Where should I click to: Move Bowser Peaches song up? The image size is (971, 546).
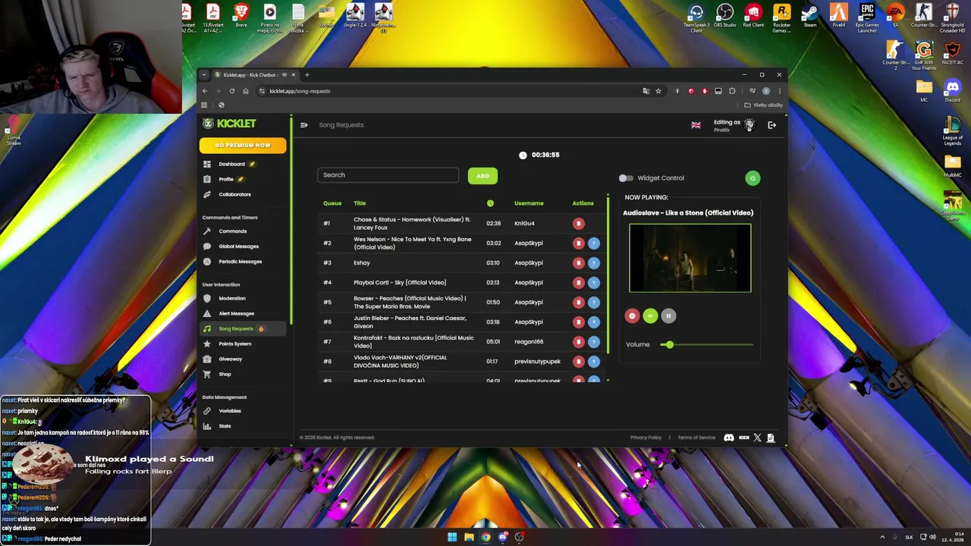point(594,302)
